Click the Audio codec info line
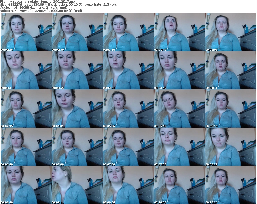The image size is (257, 204). 34,8
